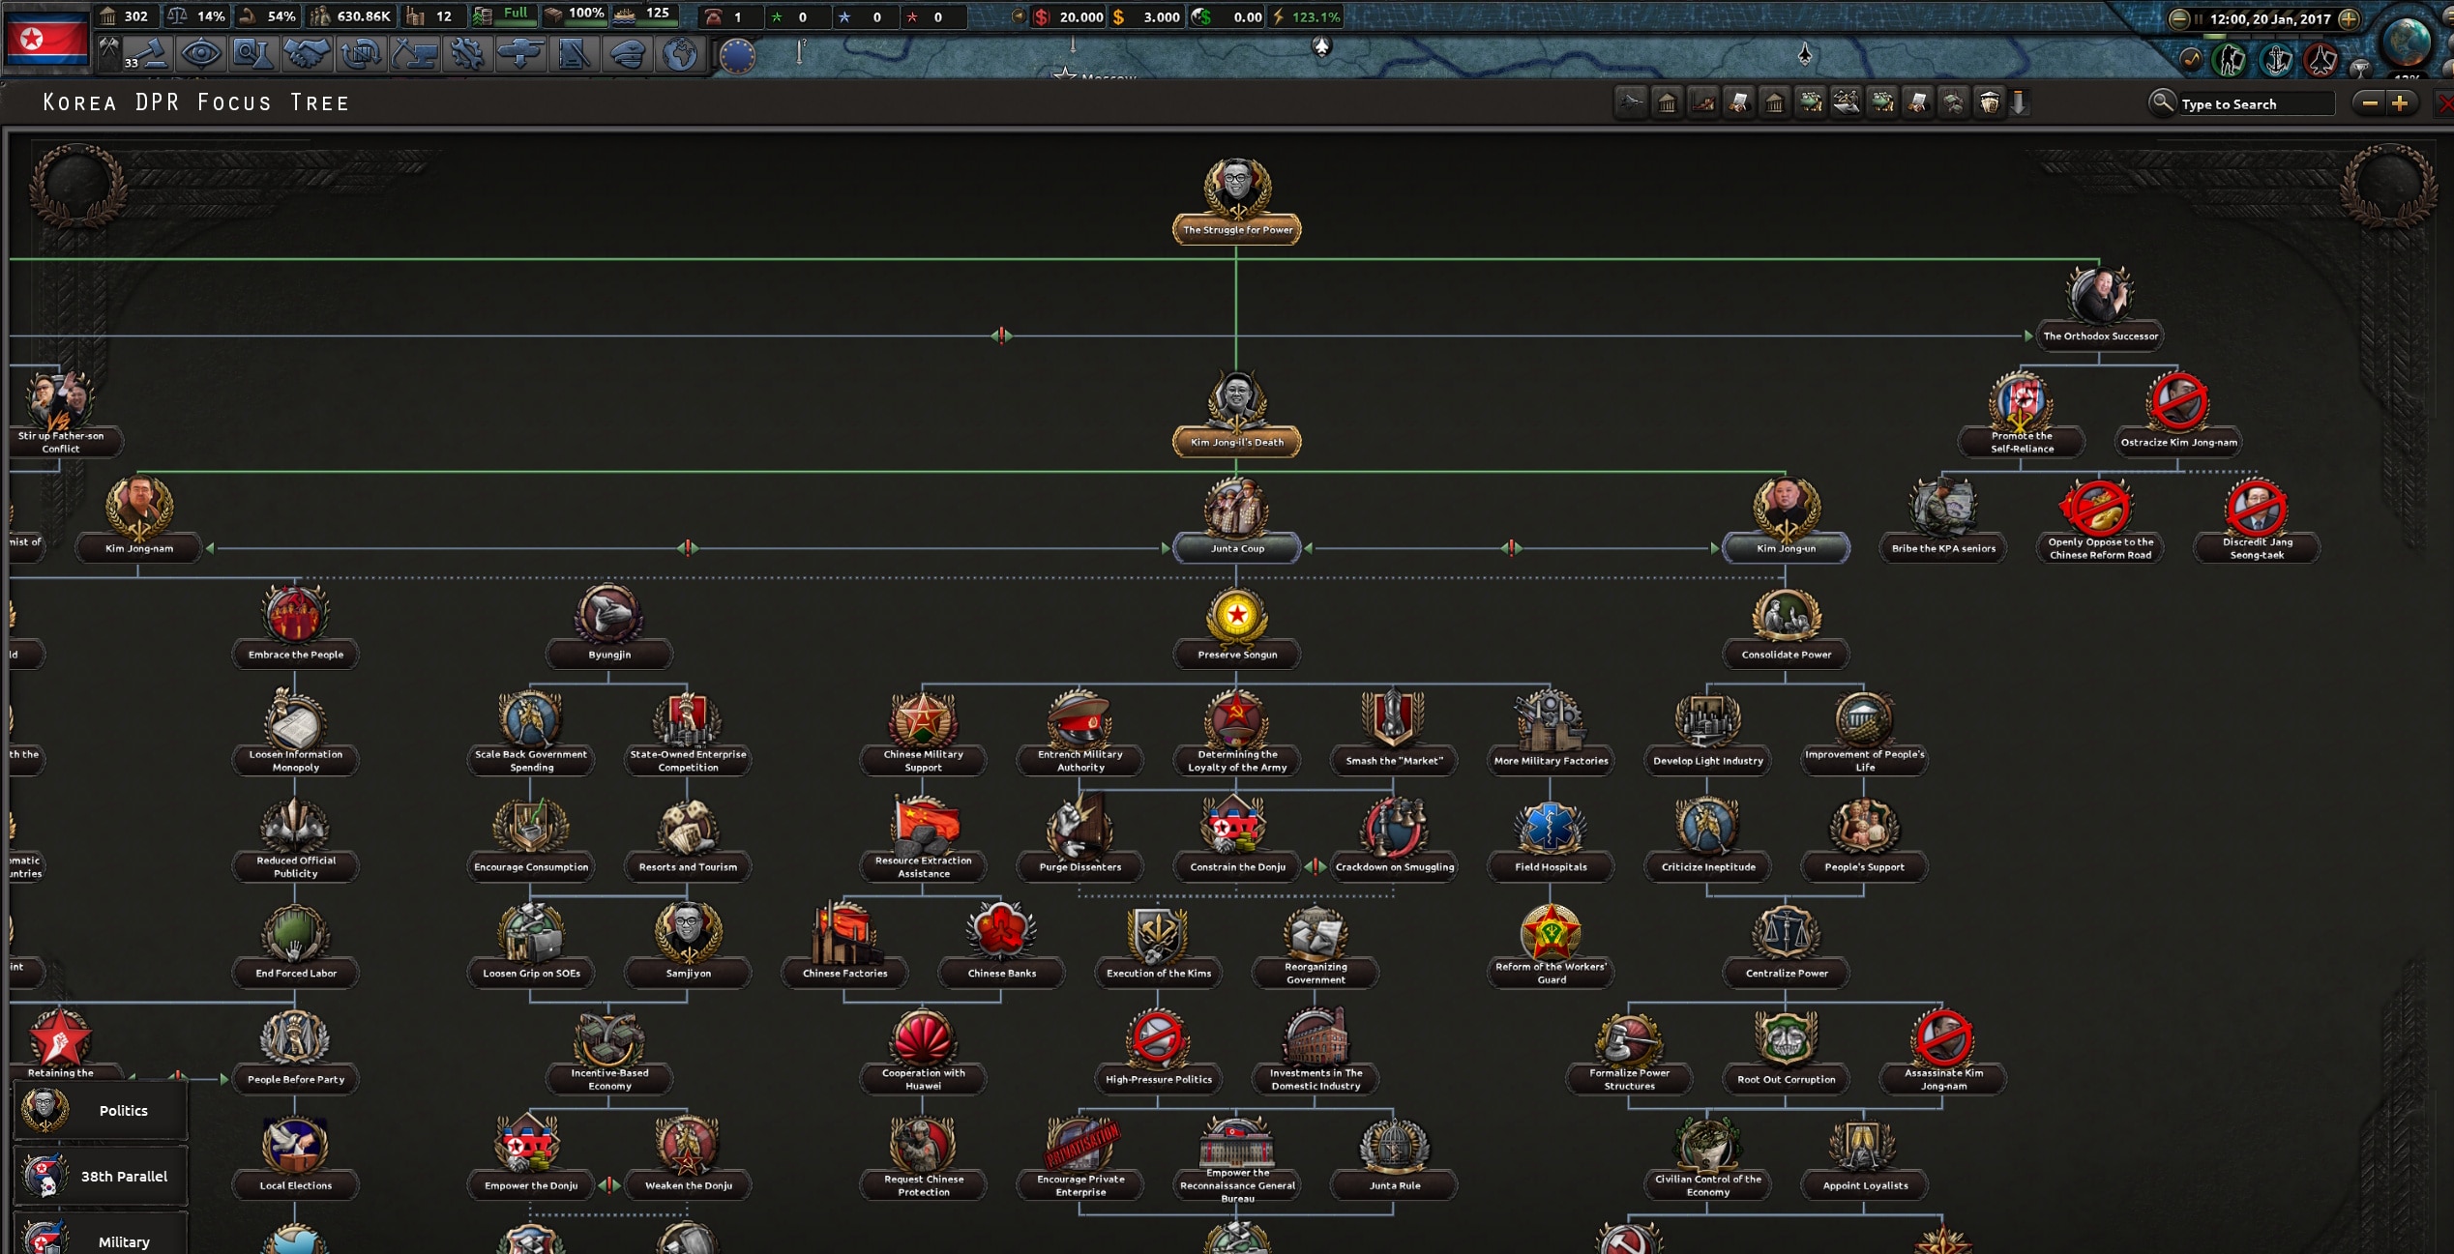Screen dimensions: 2454x1254
Task: Open the recruit and deploy tank menu
Action: (520, 53)
